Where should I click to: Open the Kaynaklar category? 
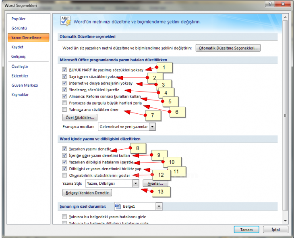(x=20, y=95)
